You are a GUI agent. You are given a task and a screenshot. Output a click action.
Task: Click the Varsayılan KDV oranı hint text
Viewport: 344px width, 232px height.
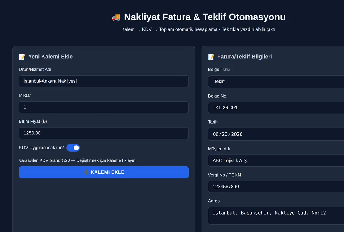pyautogui.click(x=78, y=160)
